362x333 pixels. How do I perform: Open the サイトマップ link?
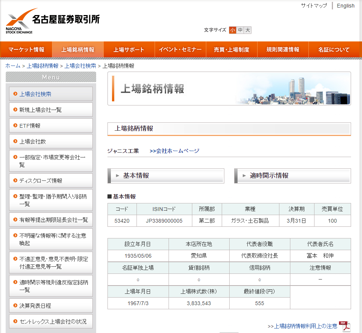tap(314, 6)
